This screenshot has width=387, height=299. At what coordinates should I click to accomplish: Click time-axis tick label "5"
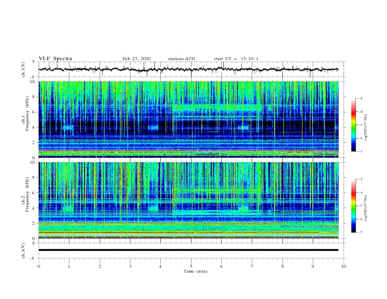191,266
